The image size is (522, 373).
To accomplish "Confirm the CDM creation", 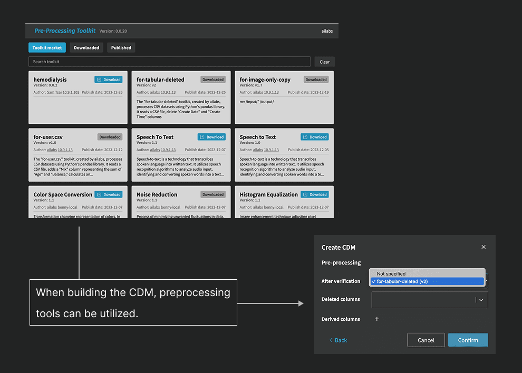I will pos(468,340).
